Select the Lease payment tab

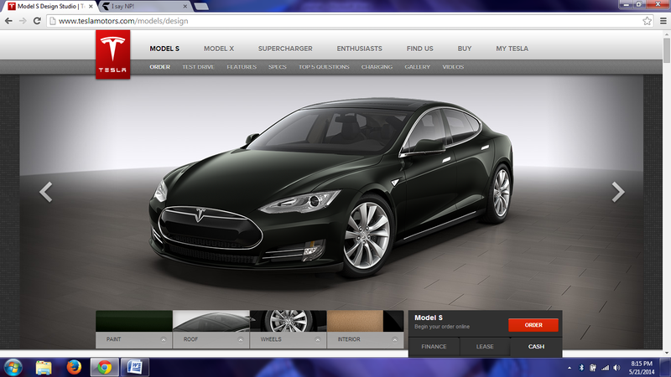(485, 347)
